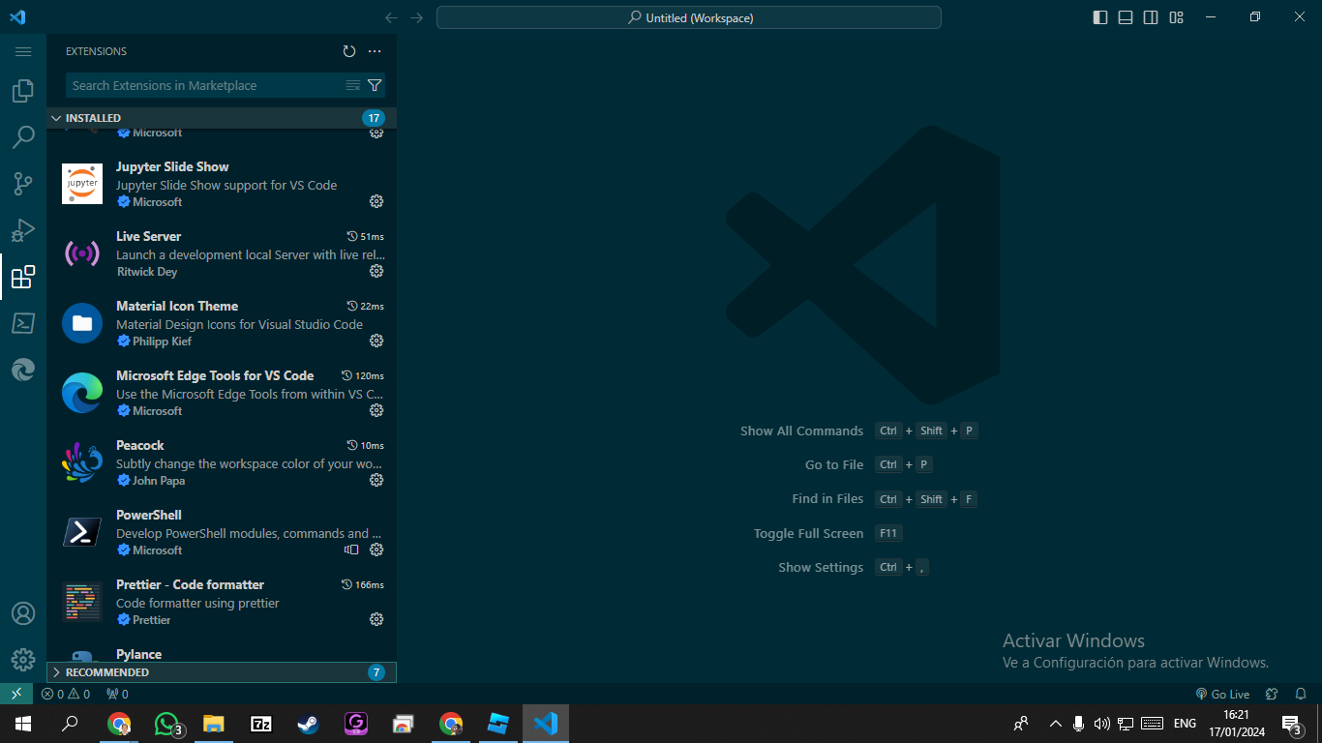Open Windows Start menu
This screenshot has height=743, width=1322.
point(23,724)
